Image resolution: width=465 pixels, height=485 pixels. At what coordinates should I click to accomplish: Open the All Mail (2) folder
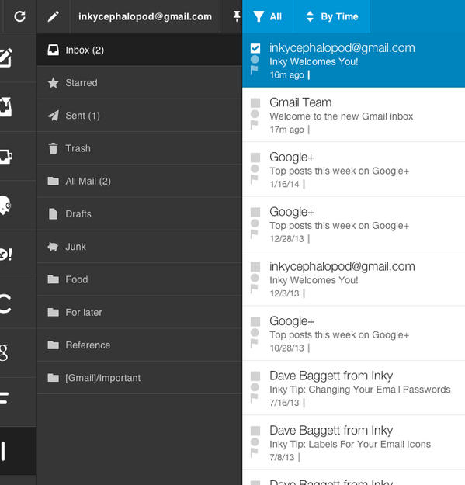[x=139, y=181]
